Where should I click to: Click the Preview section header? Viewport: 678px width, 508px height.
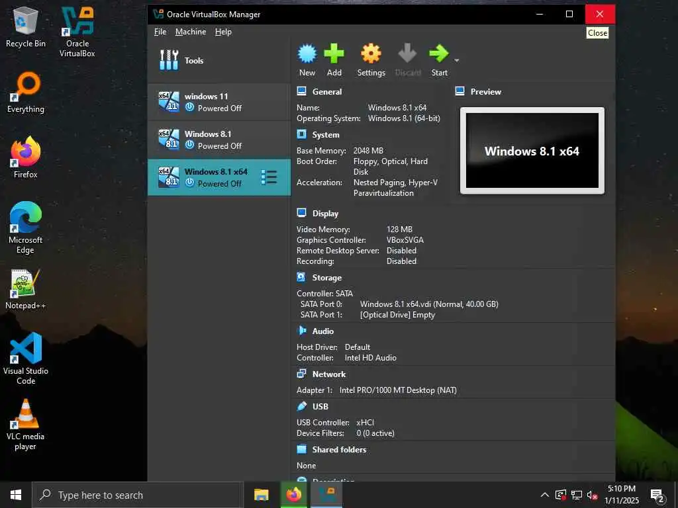click(x=485, y=91)
